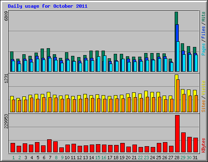The image size is (208, 162).
Task: Click day label 11 on the x-axis
Action: coord(73,158)
